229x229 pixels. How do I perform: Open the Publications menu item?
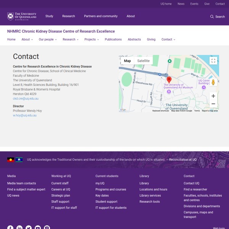(113, 39)
